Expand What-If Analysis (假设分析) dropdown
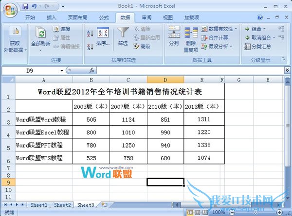292x216 pixels. click(x=231, y=46)
